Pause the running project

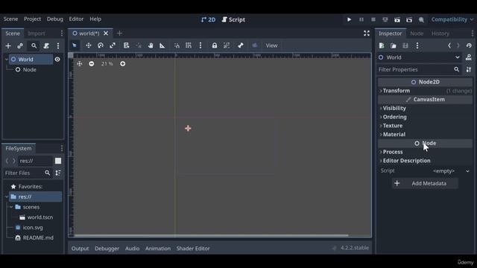pos(361,19)
